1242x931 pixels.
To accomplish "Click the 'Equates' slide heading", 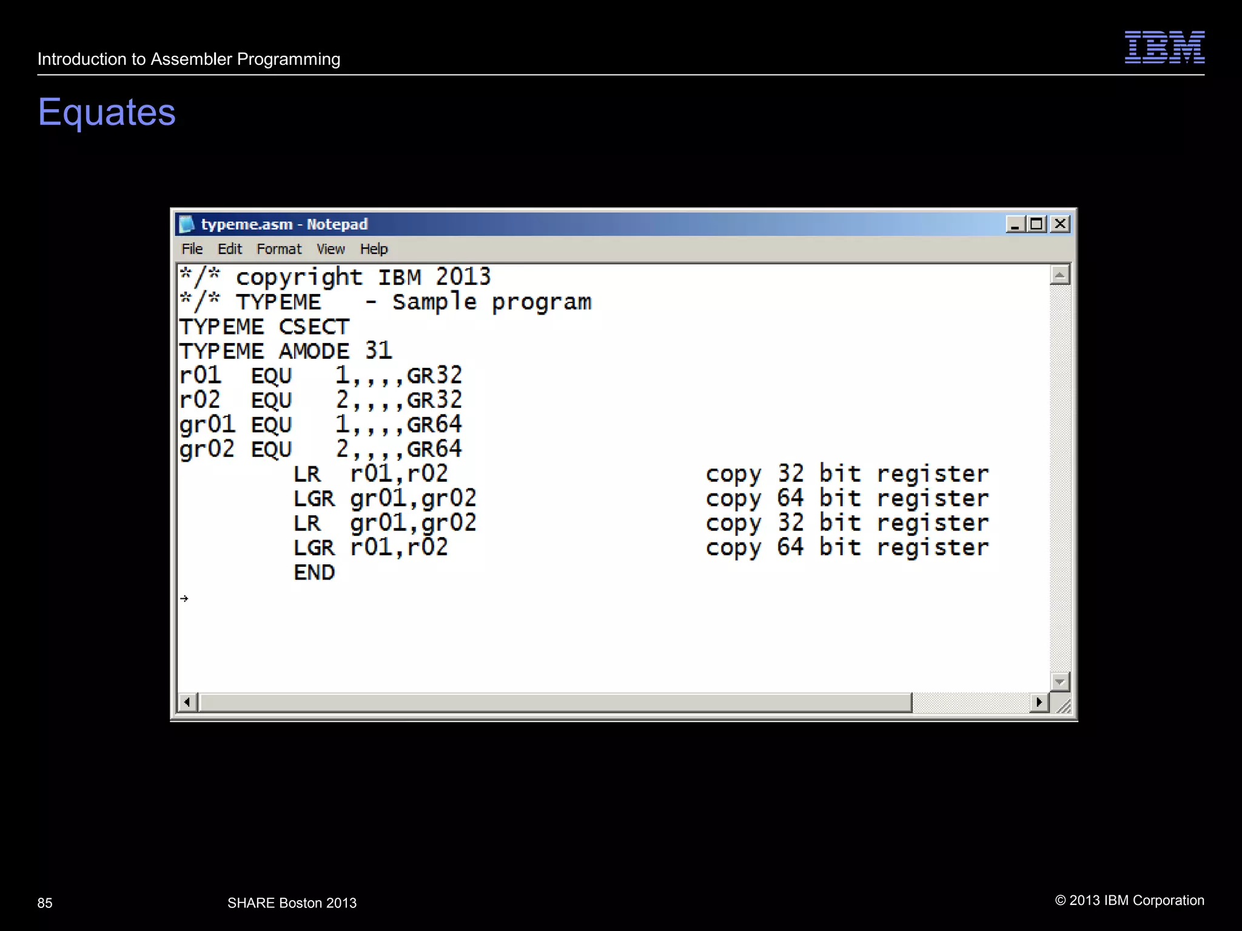I will pos(107,112).
